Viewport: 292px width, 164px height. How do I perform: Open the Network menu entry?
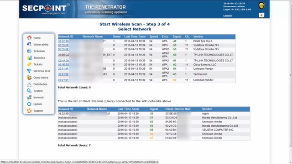tap(38, 97)
